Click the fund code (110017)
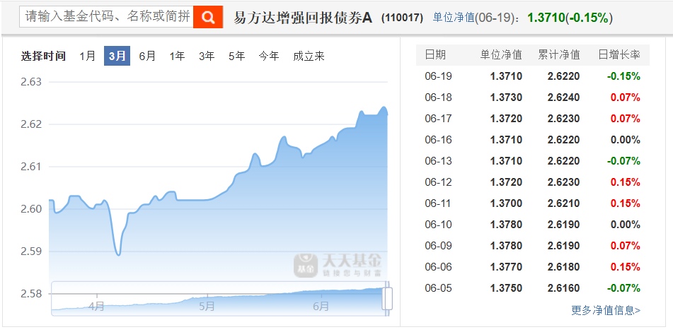 point(402,18)
